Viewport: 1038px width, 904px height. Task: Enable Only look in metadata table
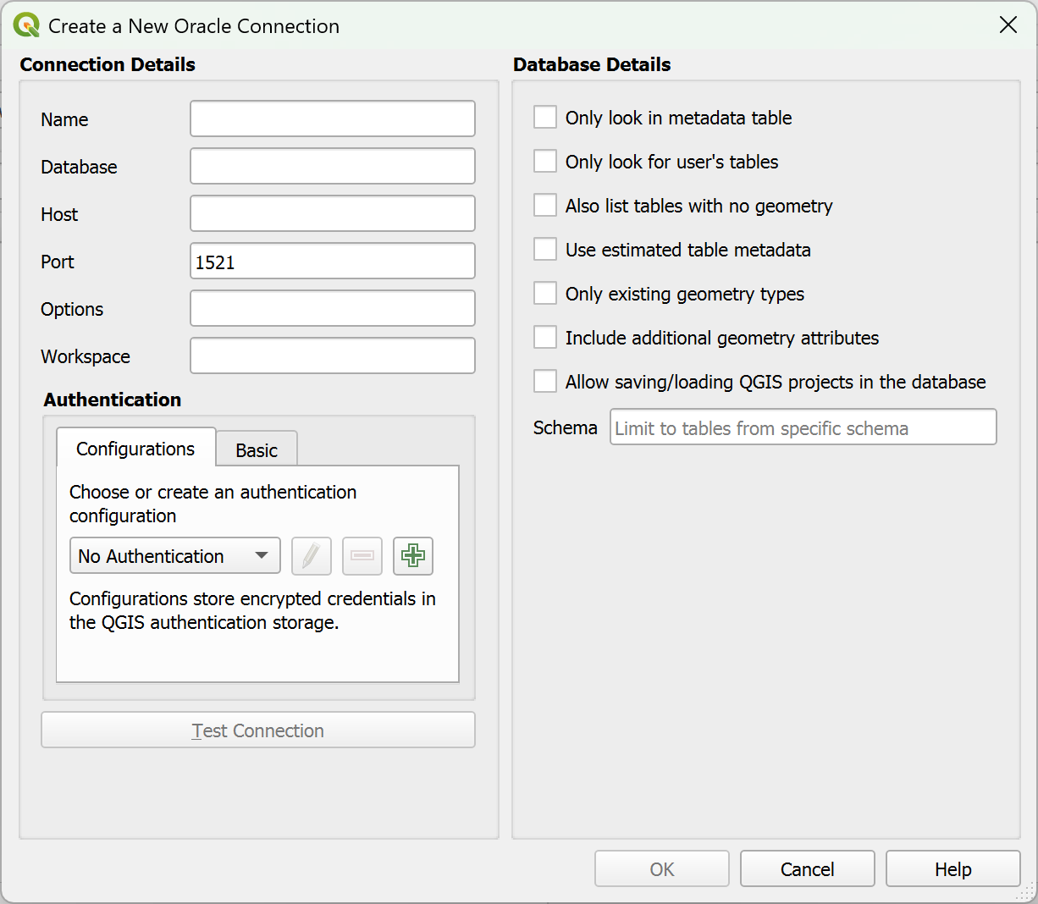[545, 118]
